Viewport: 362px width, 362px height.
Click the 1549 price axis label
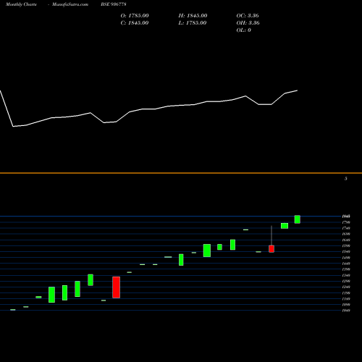[x=346, y=251]
